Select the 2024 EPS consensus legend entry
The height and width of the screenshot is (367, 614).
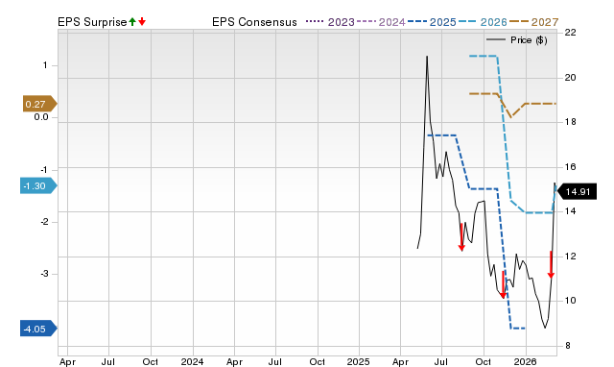coord(381,22)
